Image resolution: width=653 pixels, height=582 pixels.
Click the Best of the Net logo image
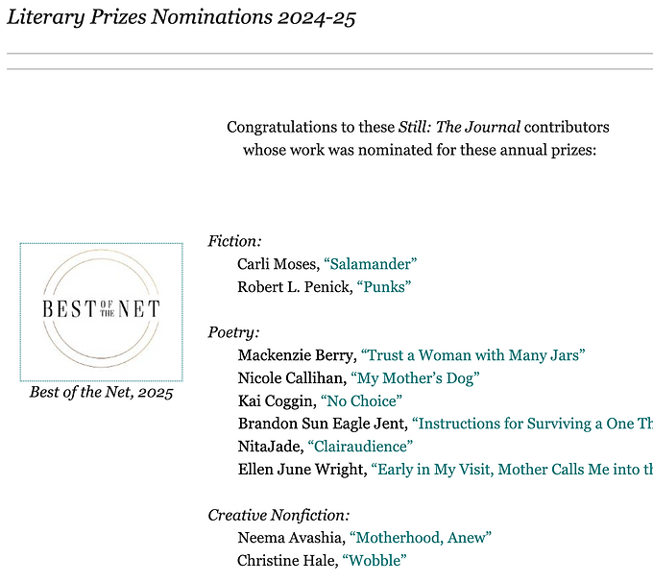[101, 311]
